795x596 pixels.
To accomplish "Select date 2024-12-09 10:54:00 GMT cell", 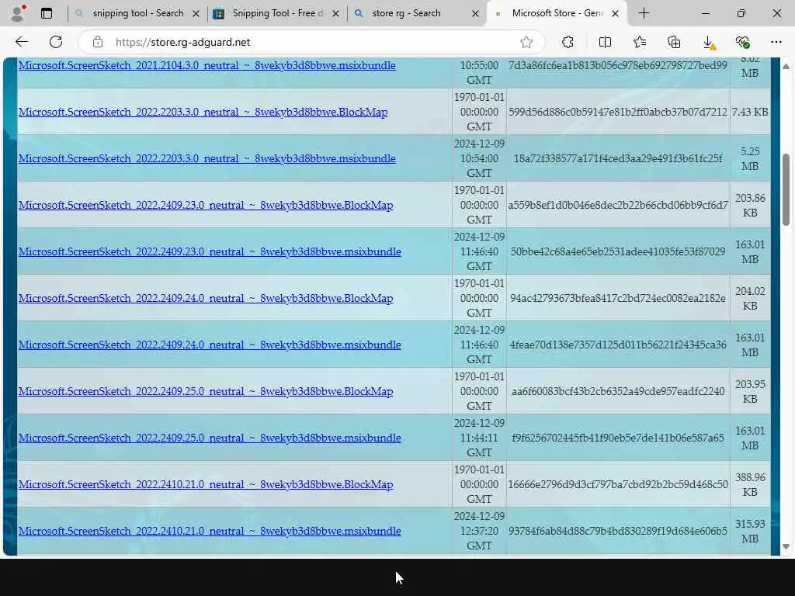I will (479, 158).
